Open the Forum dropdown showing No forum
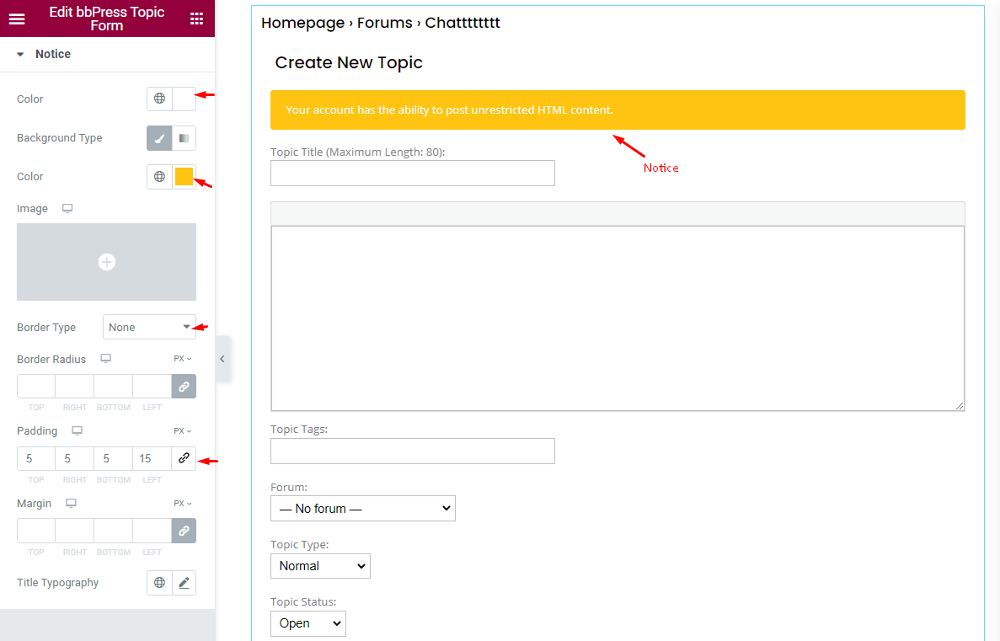The height and width of the screenshot is (641, 1000). coord(362,508)
